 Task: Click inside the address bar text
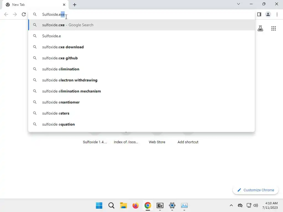pos(53,14)
